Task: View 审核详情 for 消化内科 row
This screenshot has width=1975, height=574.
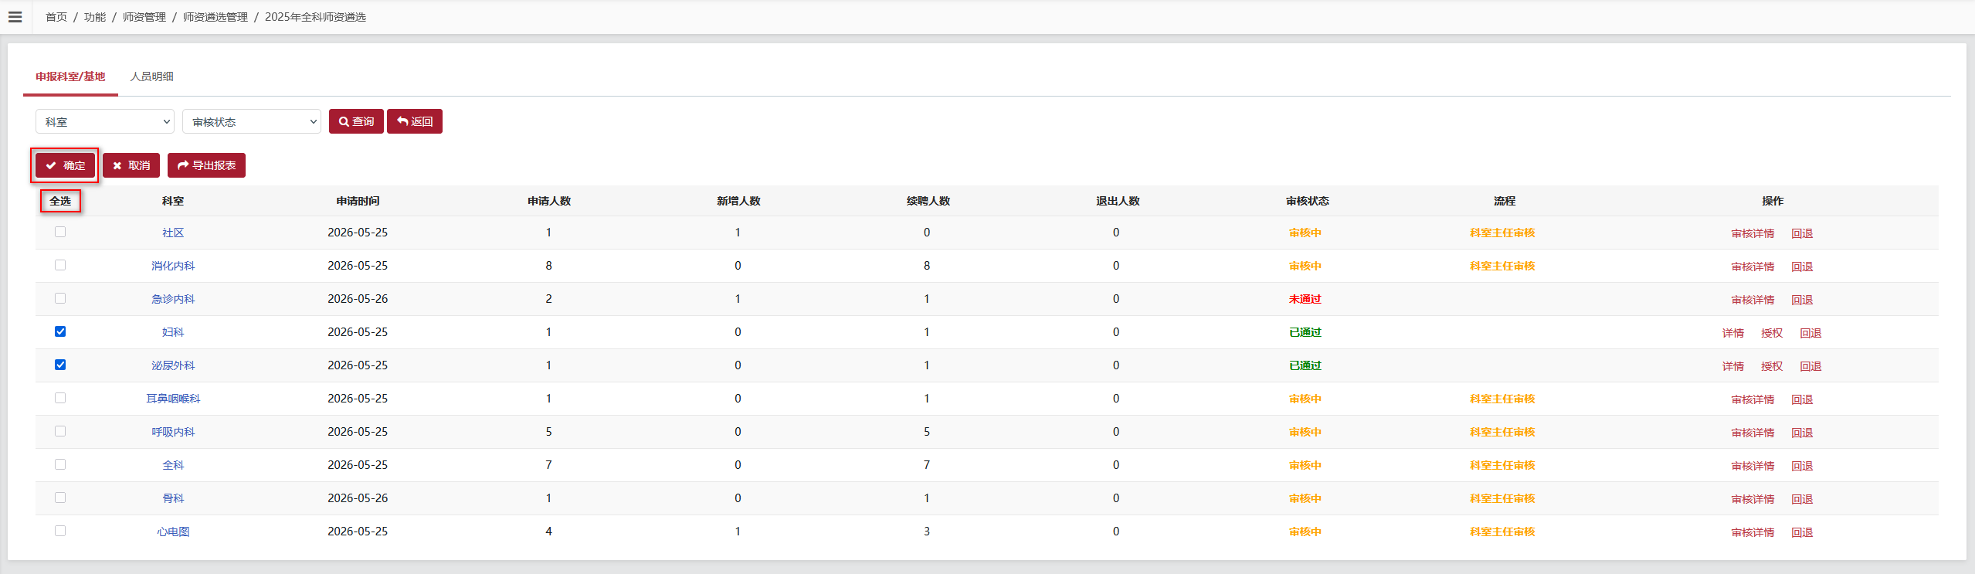Action: [x=1753, y=267]
